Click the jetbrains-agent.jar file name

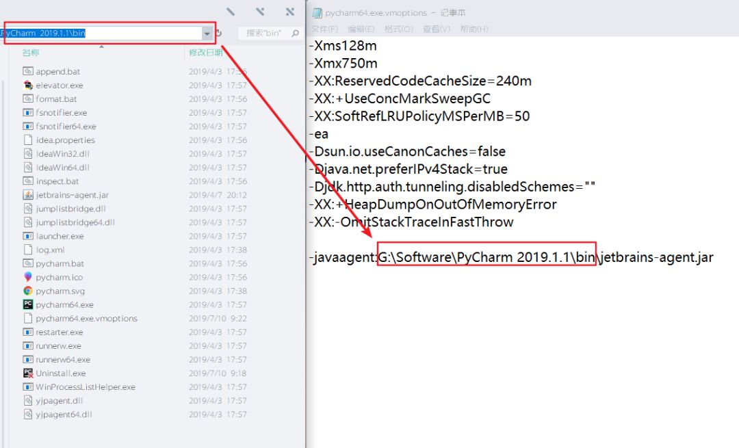(x=72, y=195)
